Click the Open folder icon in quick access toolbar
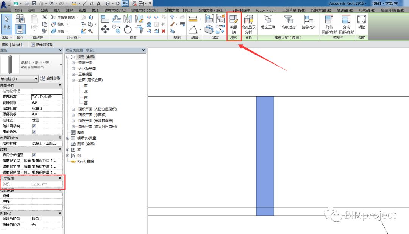Image resolution: width=409 pixels, height=234 pixels. (27, 3)
